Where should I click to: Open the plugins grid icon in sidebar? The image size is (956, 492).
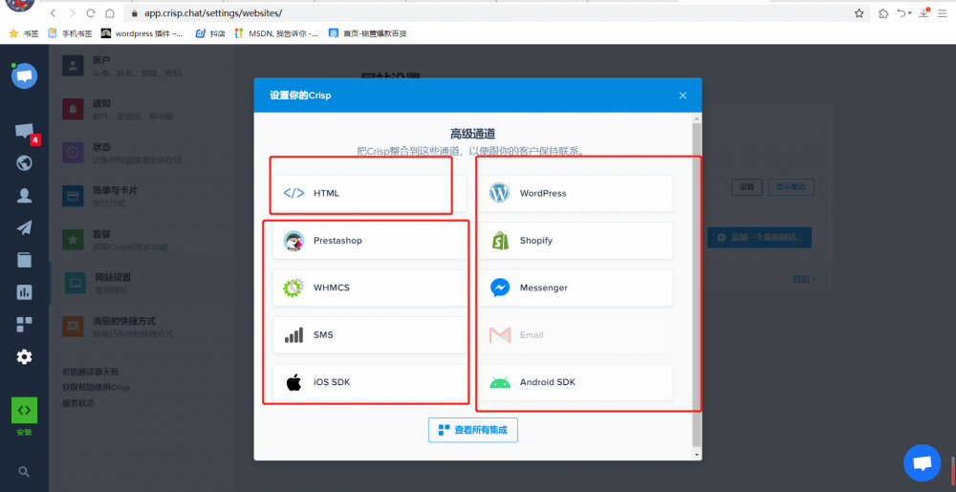tap(24, 325)
